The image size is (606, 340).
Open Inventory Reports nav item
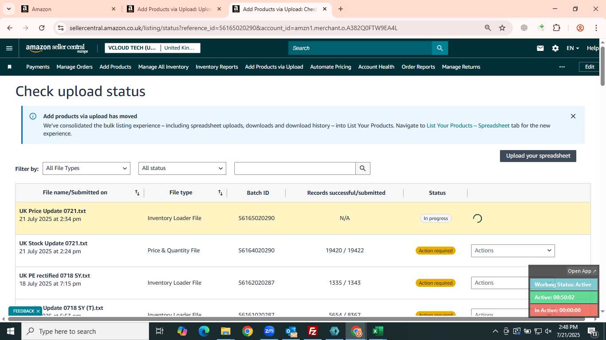(217, 67)
